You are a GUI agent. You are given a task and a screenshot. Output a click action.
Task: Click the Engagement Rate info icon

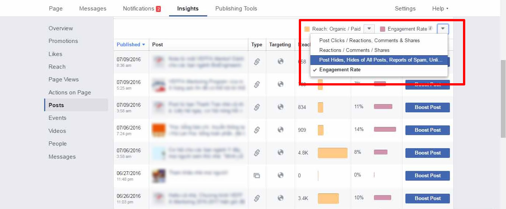[430, 29]
